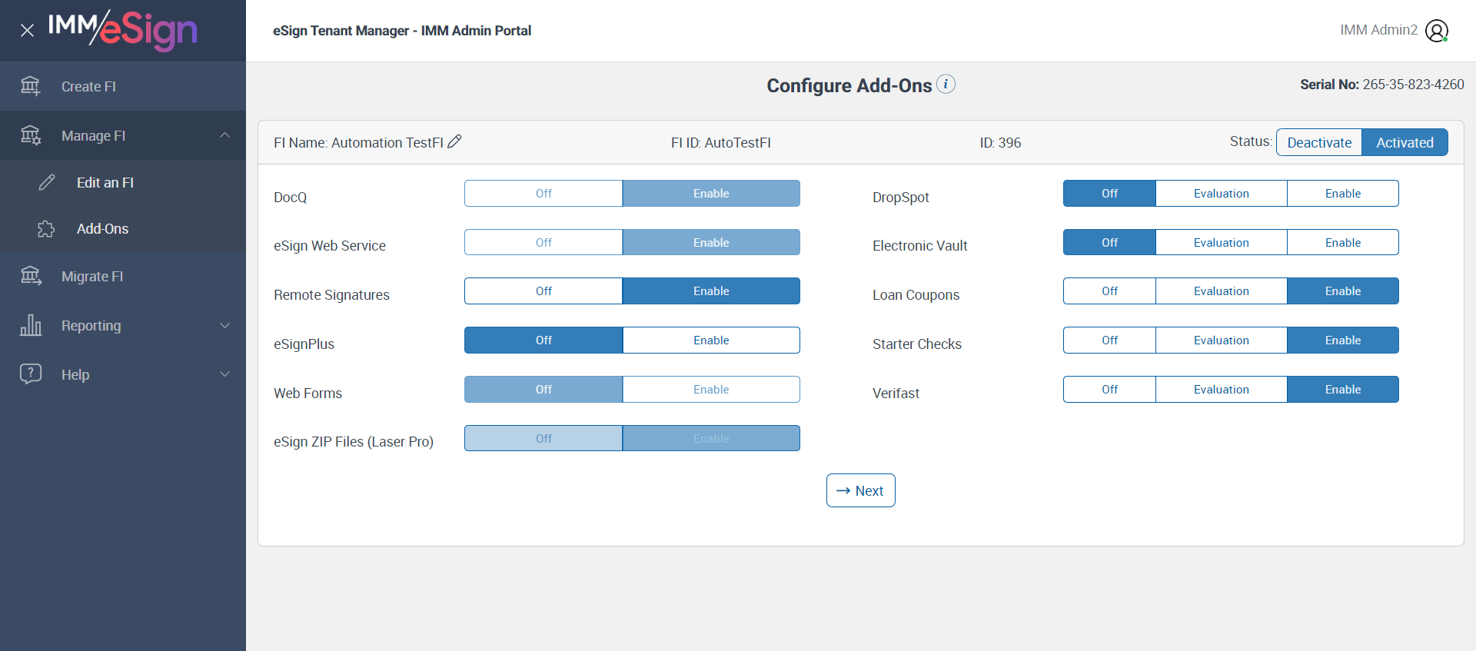Viewport: 1476px width, 651px height.
Task: Open the Edit an FI menu item
Action: [105, 183]
